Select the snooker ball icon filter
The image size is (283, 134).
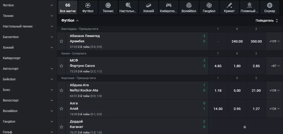point(270,5)
